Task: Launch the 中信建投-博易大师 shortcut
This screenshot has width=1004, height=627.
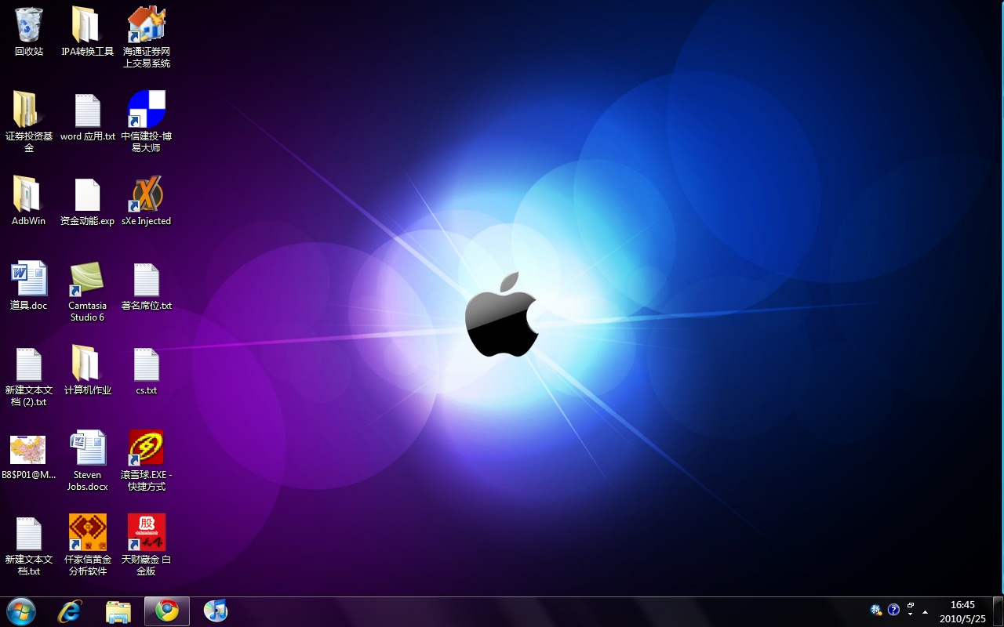Action: coord(147,121)
